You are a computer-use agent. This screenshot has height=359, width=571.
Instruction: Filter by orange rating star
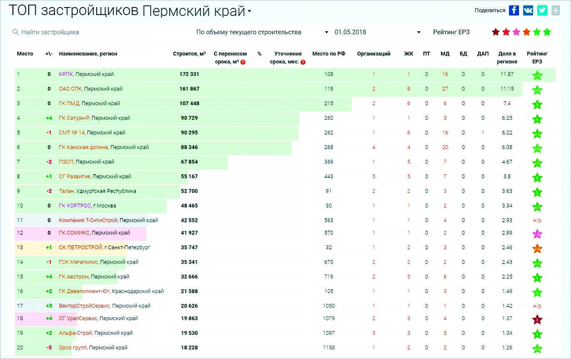point(526,32)
